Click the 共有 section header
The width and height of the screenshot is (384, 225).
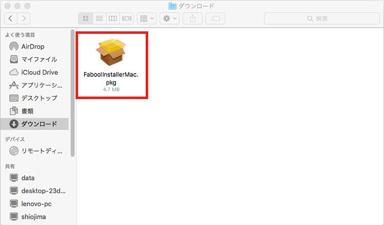coord(10,166)
